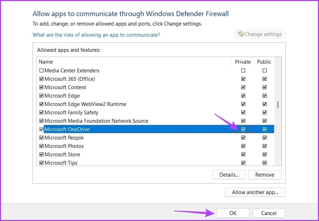This screenshot has width=319, height=221.
Task: Toggle Private checkbox for Microsoft Tips
Action: [x=243, y=163]
